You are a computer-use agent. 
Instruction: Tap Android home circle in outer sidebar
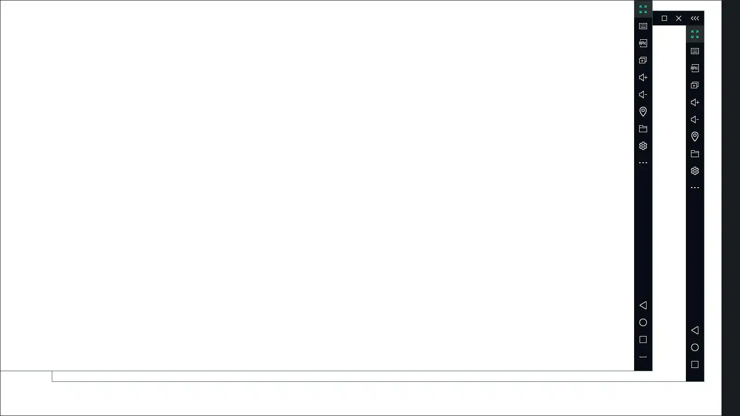(695, 348)
